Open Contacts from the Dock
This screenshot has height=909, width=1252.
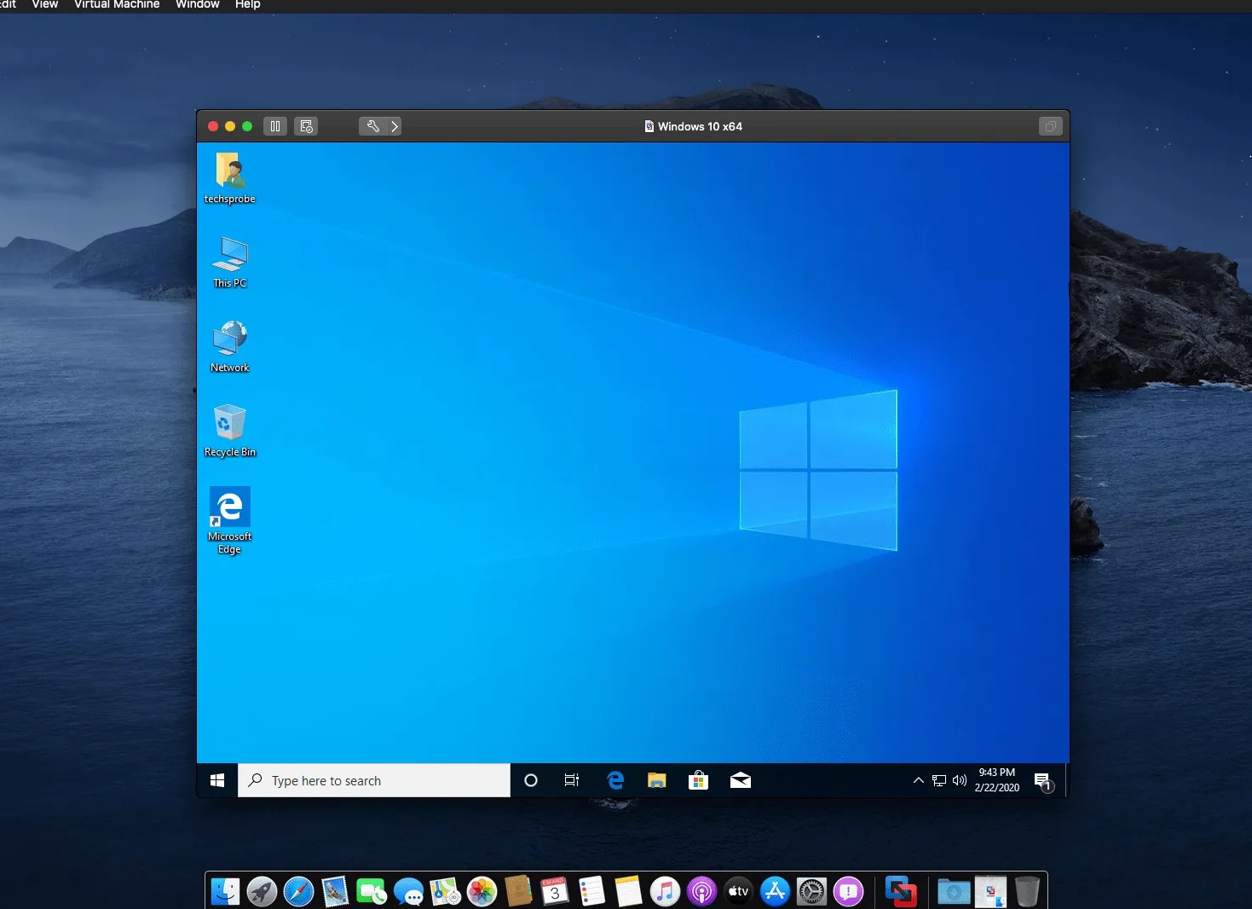(x=518, y=892)
